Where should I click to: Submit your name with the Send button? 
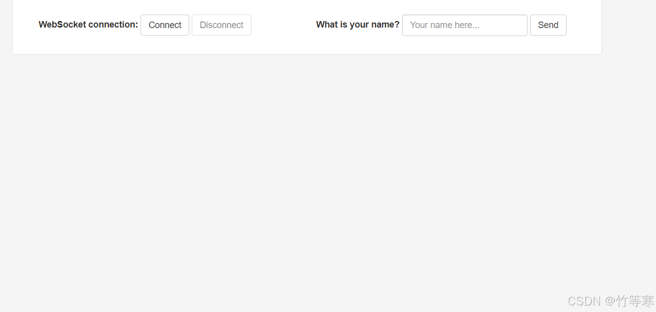pos(548,25)
